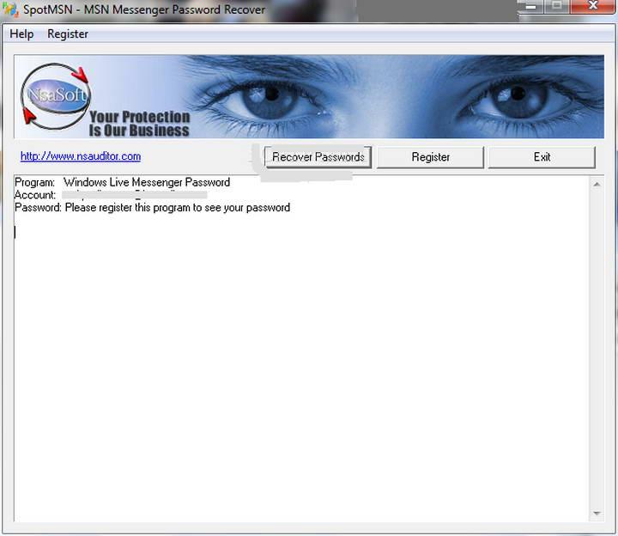Click the 'Program:' label in results
This screenshot has width=618, height=536.
(34, 183)
